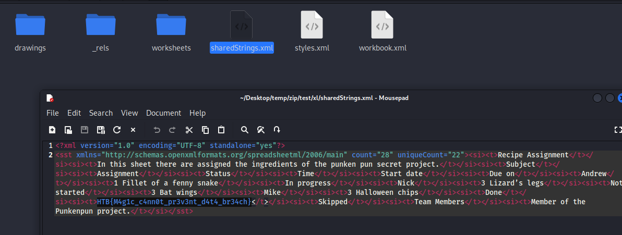Select the drawings folder
622x235 pixels.
tap(30, 31)
